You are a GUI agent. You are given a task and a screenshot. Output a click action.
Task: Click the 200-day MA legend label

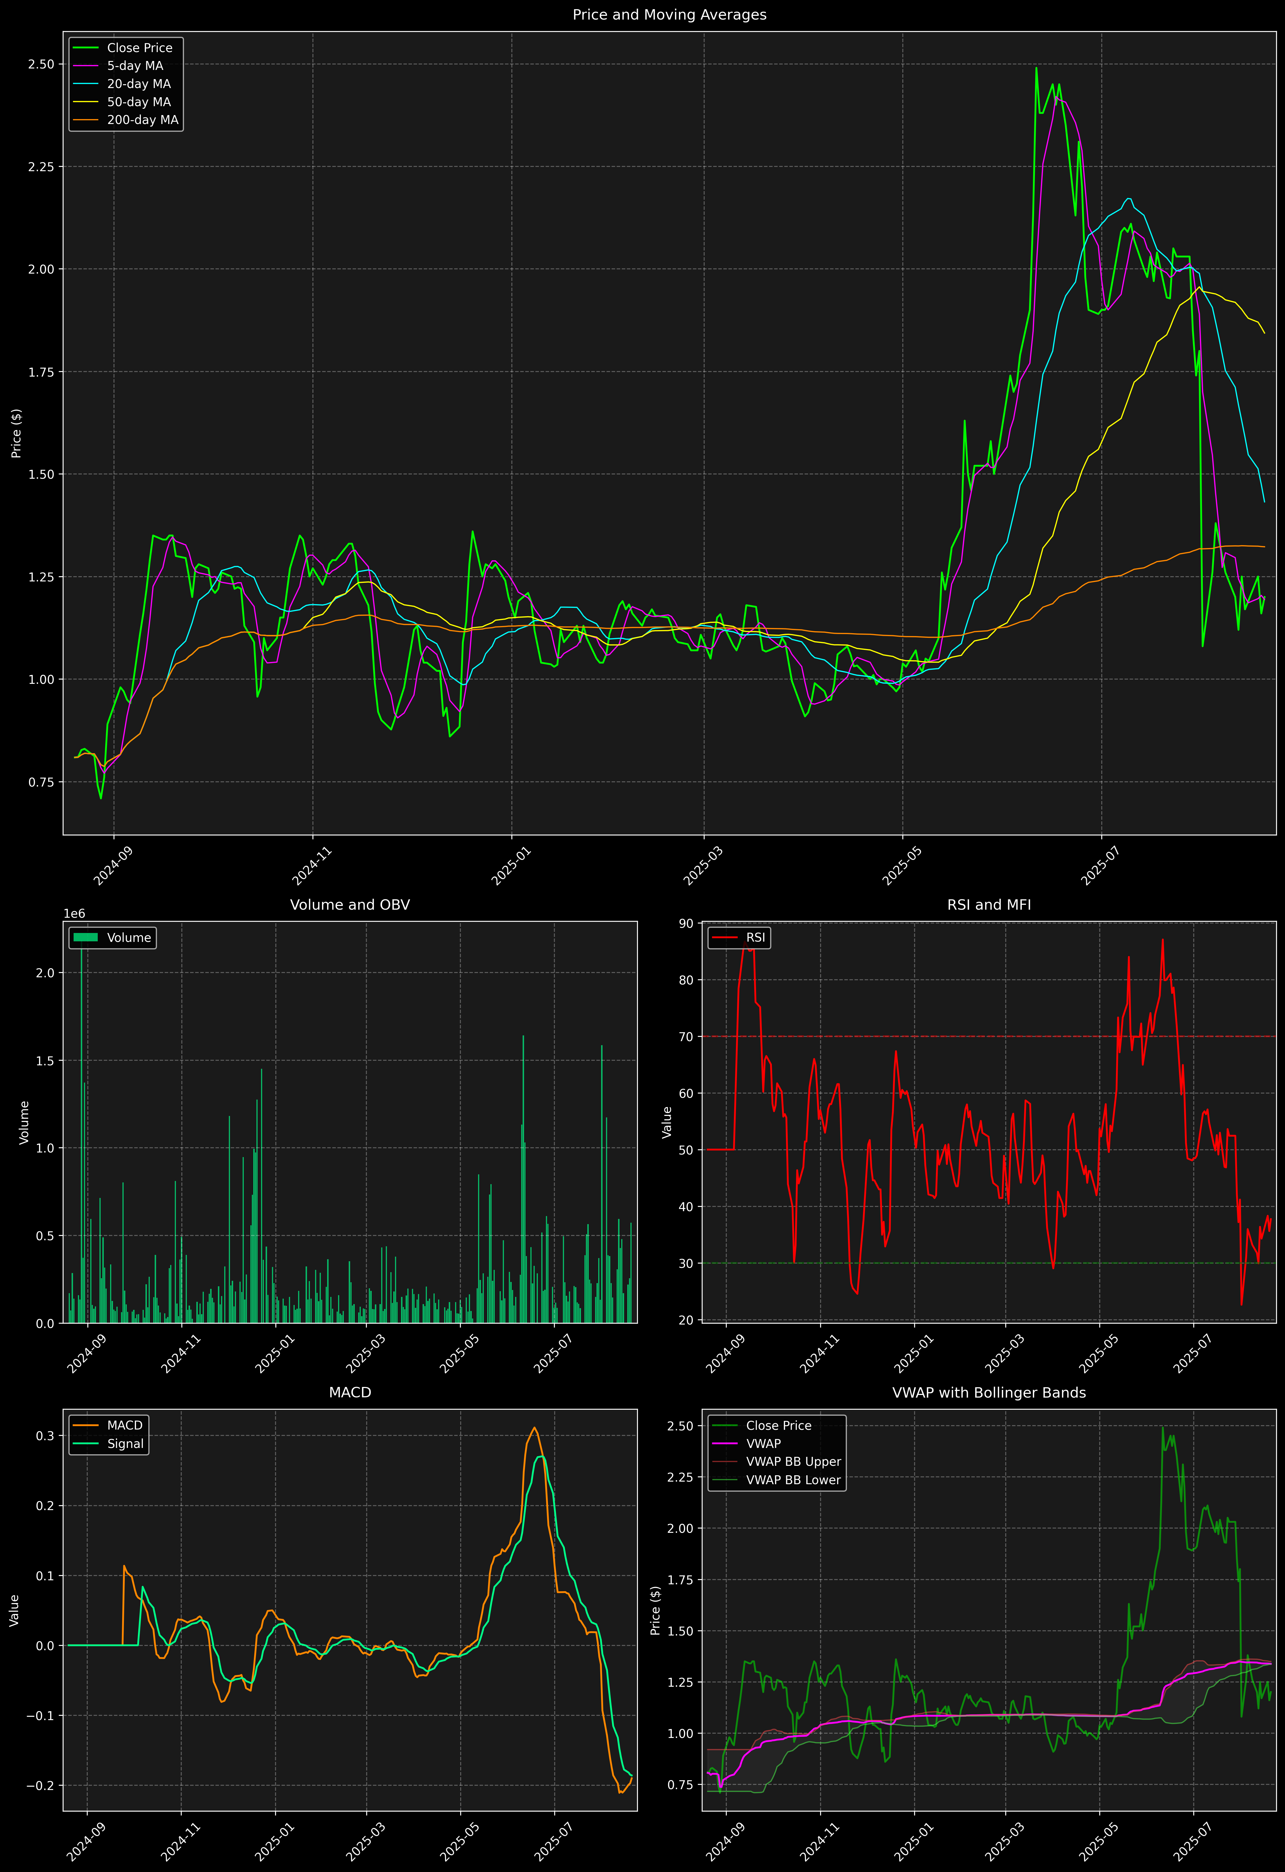[143, 120]
